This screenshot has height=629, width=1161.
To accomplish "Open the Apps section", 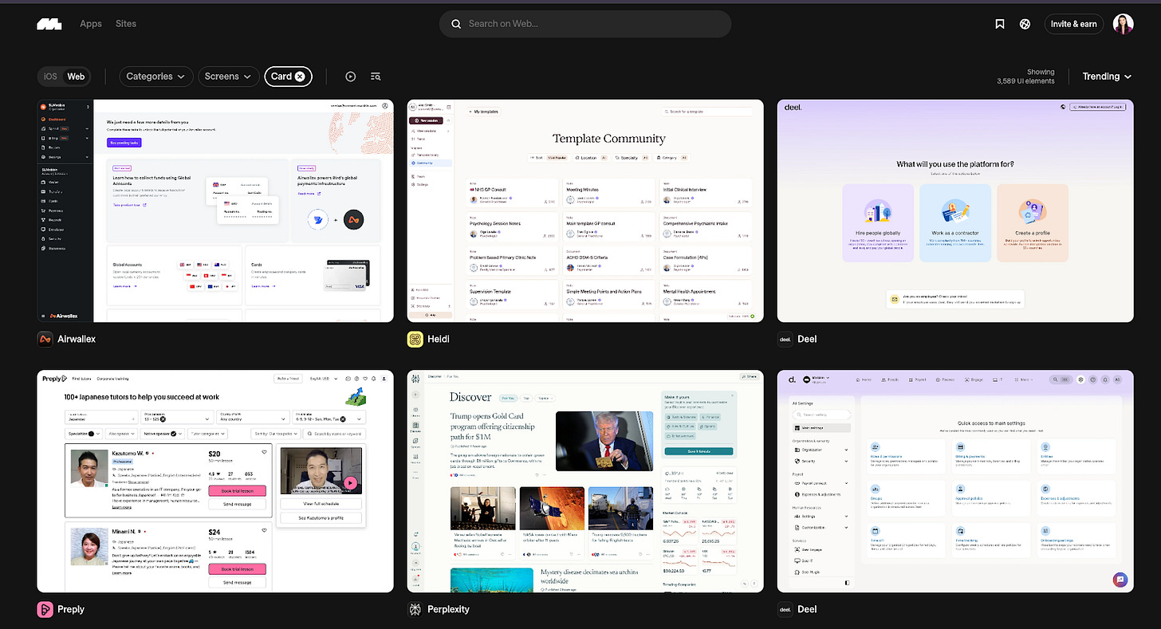I will pyautogui.click(x=91, y=24).
